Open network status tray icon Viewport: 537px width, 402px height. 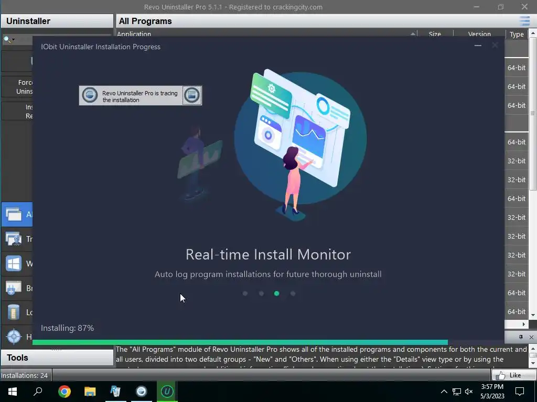457,392
